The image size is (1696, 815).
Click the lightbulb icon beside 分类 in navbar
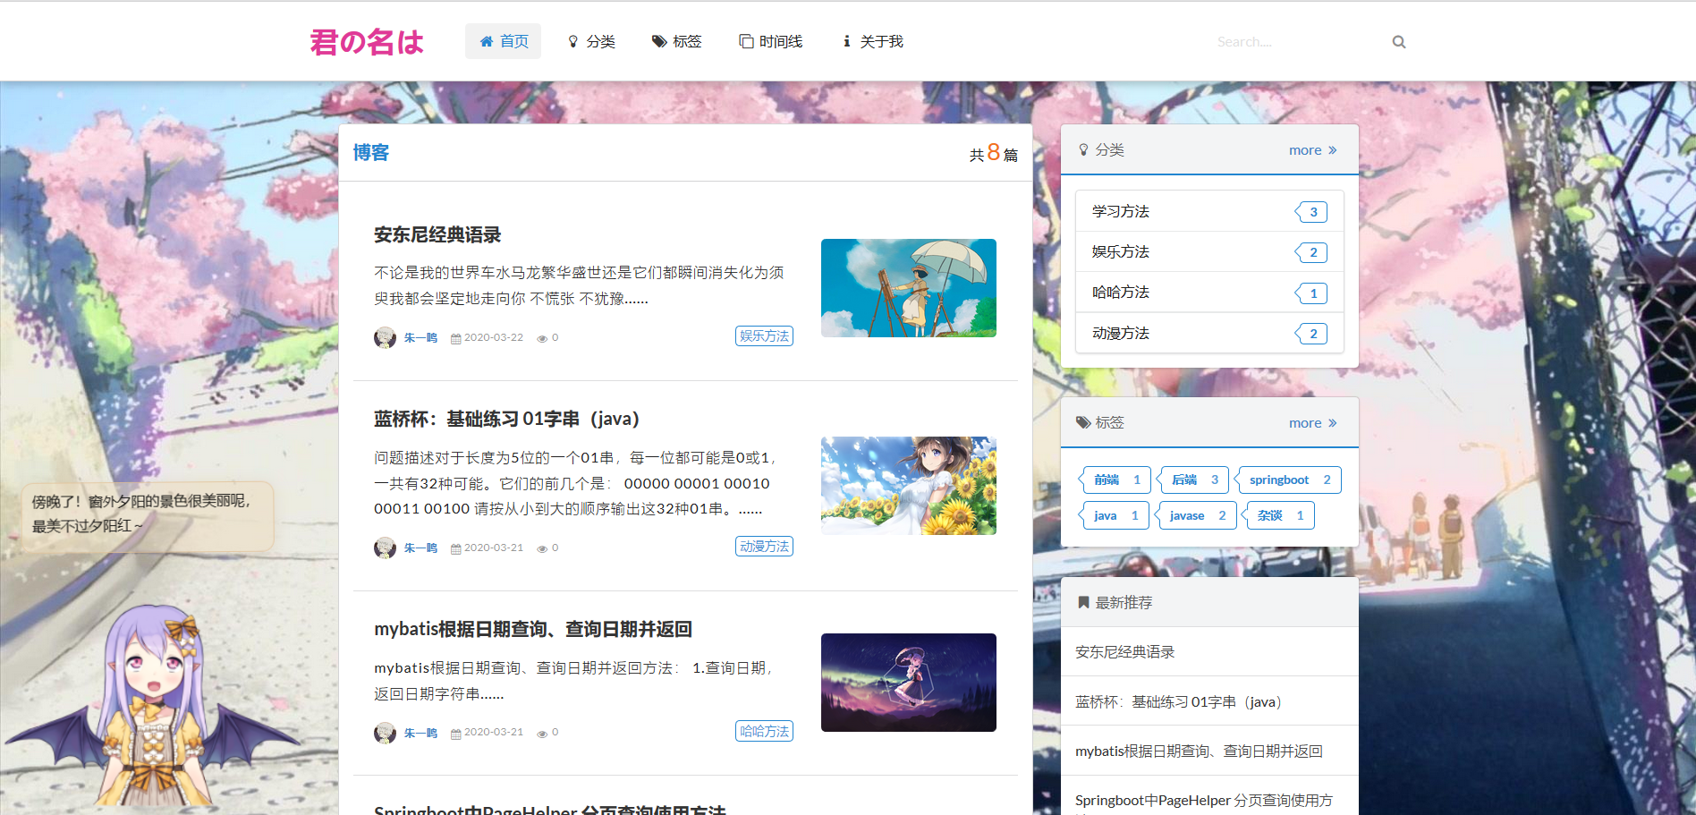pyautogui.click(x=573, y=40)
